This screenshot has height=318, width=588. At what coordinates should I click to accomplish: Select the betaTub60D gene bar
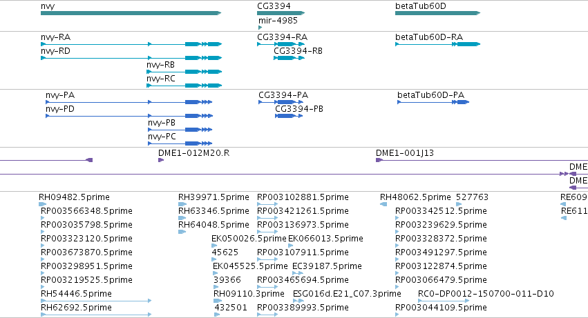point(437,13)
